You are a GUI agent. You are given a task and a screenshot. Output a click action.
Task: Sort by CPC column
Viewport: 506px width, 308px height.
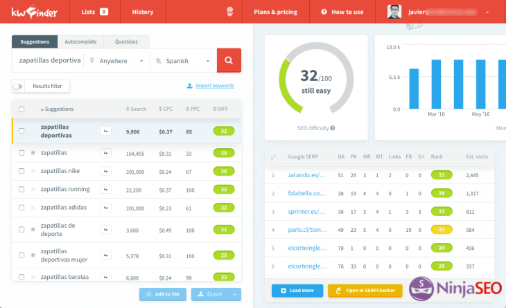click(x=166, y=109)
